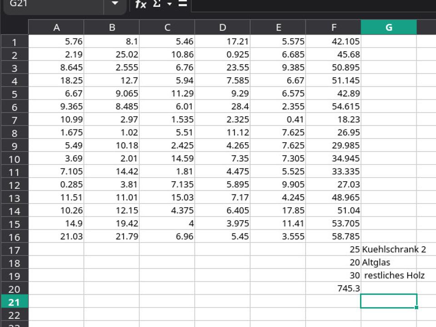Expand the Name Box dropdown arrow
436x327 pixels.
click(115, 4)
